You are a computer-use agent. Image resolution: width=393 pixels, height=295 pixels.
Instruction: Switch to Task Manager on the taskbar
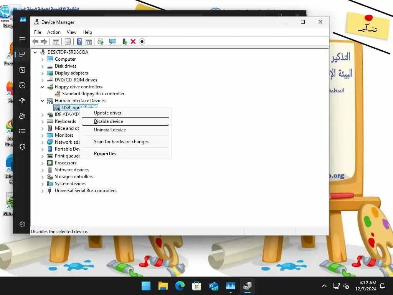231,286
